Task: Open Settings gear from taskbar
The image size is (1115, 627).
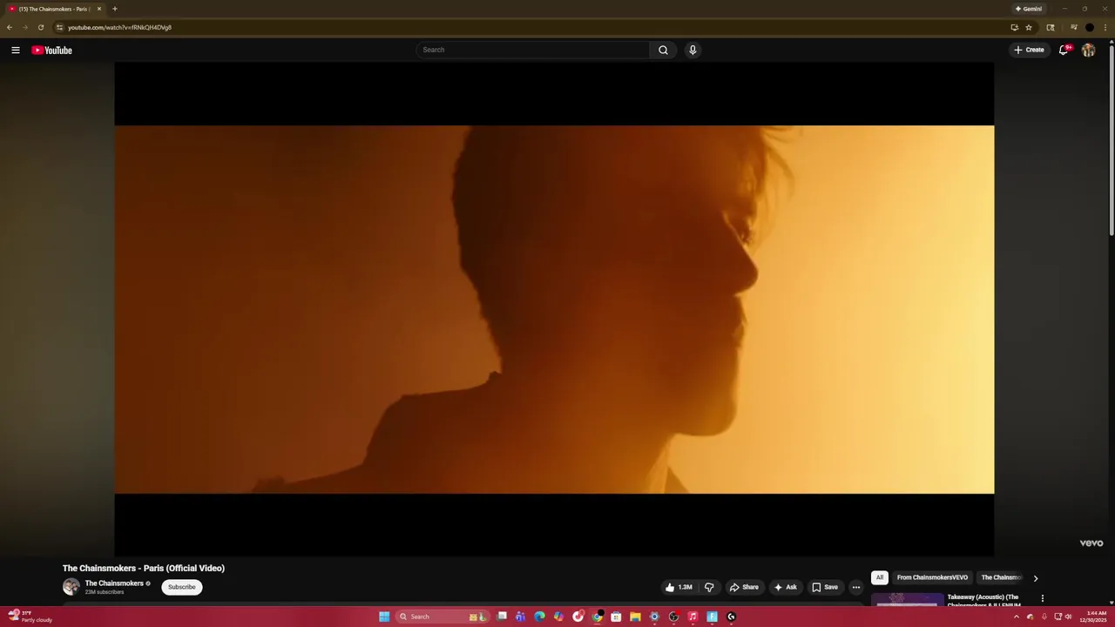Action: coord(654,617)
